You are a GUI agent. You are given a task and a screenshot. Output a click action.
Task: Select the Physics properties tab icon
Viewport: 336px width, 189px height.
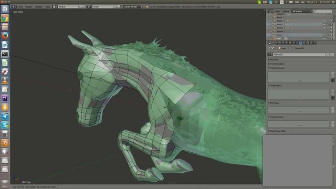coord(315,43)
